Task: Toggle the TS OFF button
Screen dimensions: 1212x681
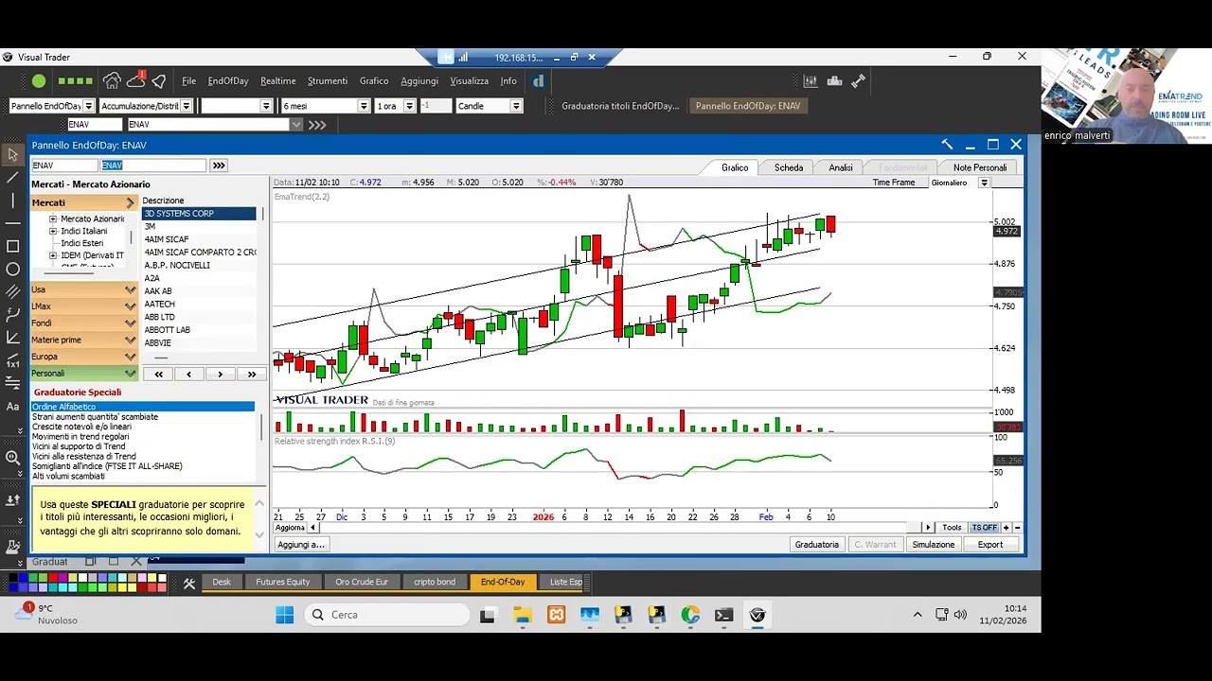Action: (x=985, y=528)
